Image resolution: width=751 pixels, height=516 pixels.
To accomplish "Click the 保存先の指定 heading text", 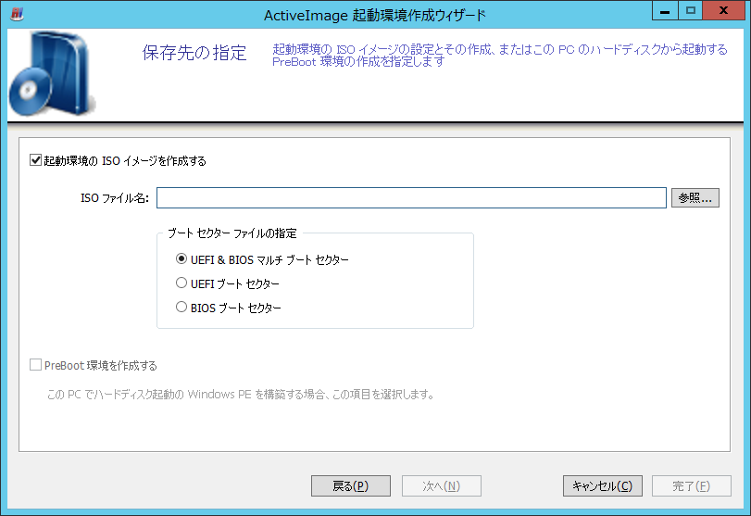I will click(x=194, y=53).
